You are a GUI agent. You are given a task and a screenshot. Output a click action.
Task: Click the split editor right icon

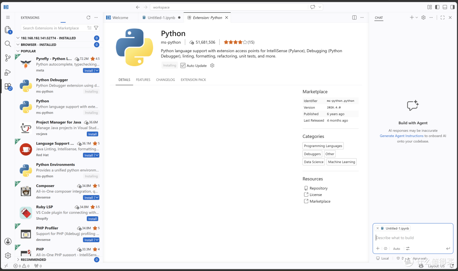click(x=354, y=17)
